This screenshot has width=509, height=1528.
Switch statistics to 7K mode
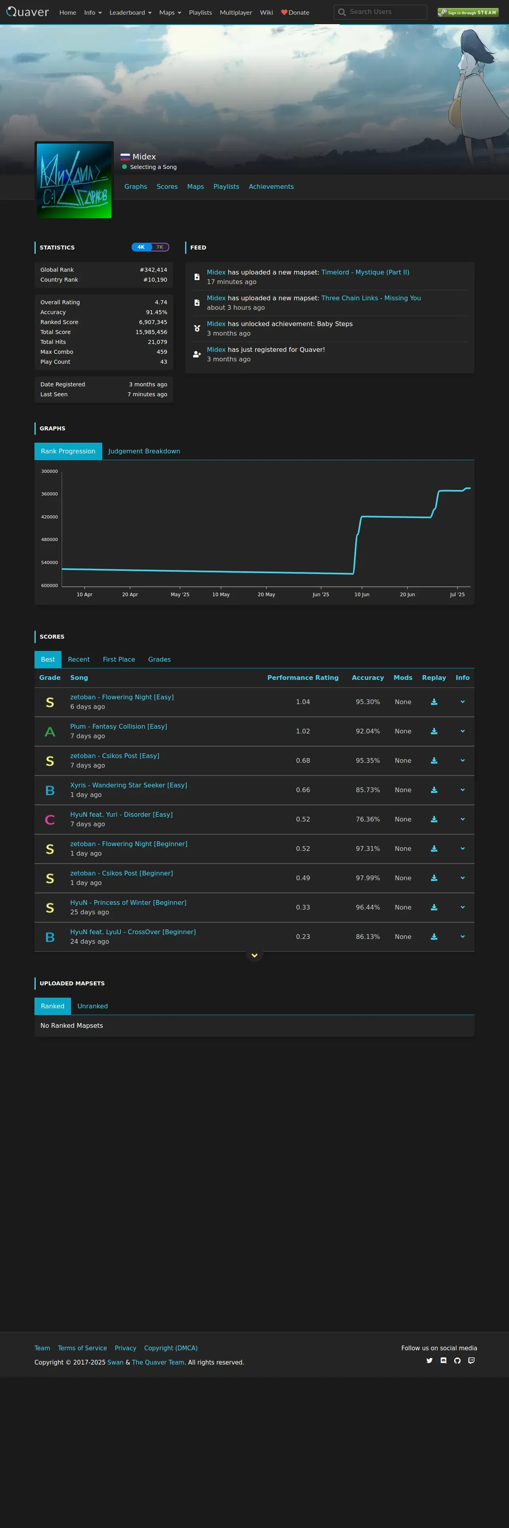[160, 248]
